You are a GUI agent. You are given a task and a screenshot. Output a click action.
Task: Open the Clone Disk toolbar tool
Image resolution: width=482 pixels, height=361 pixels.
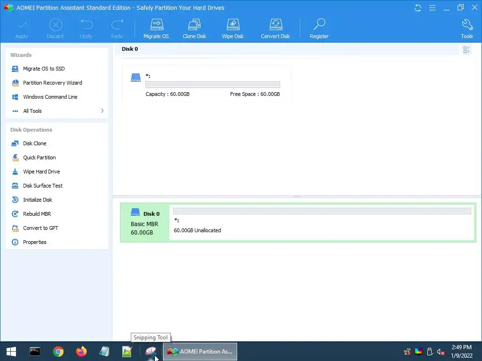(194, 29)
